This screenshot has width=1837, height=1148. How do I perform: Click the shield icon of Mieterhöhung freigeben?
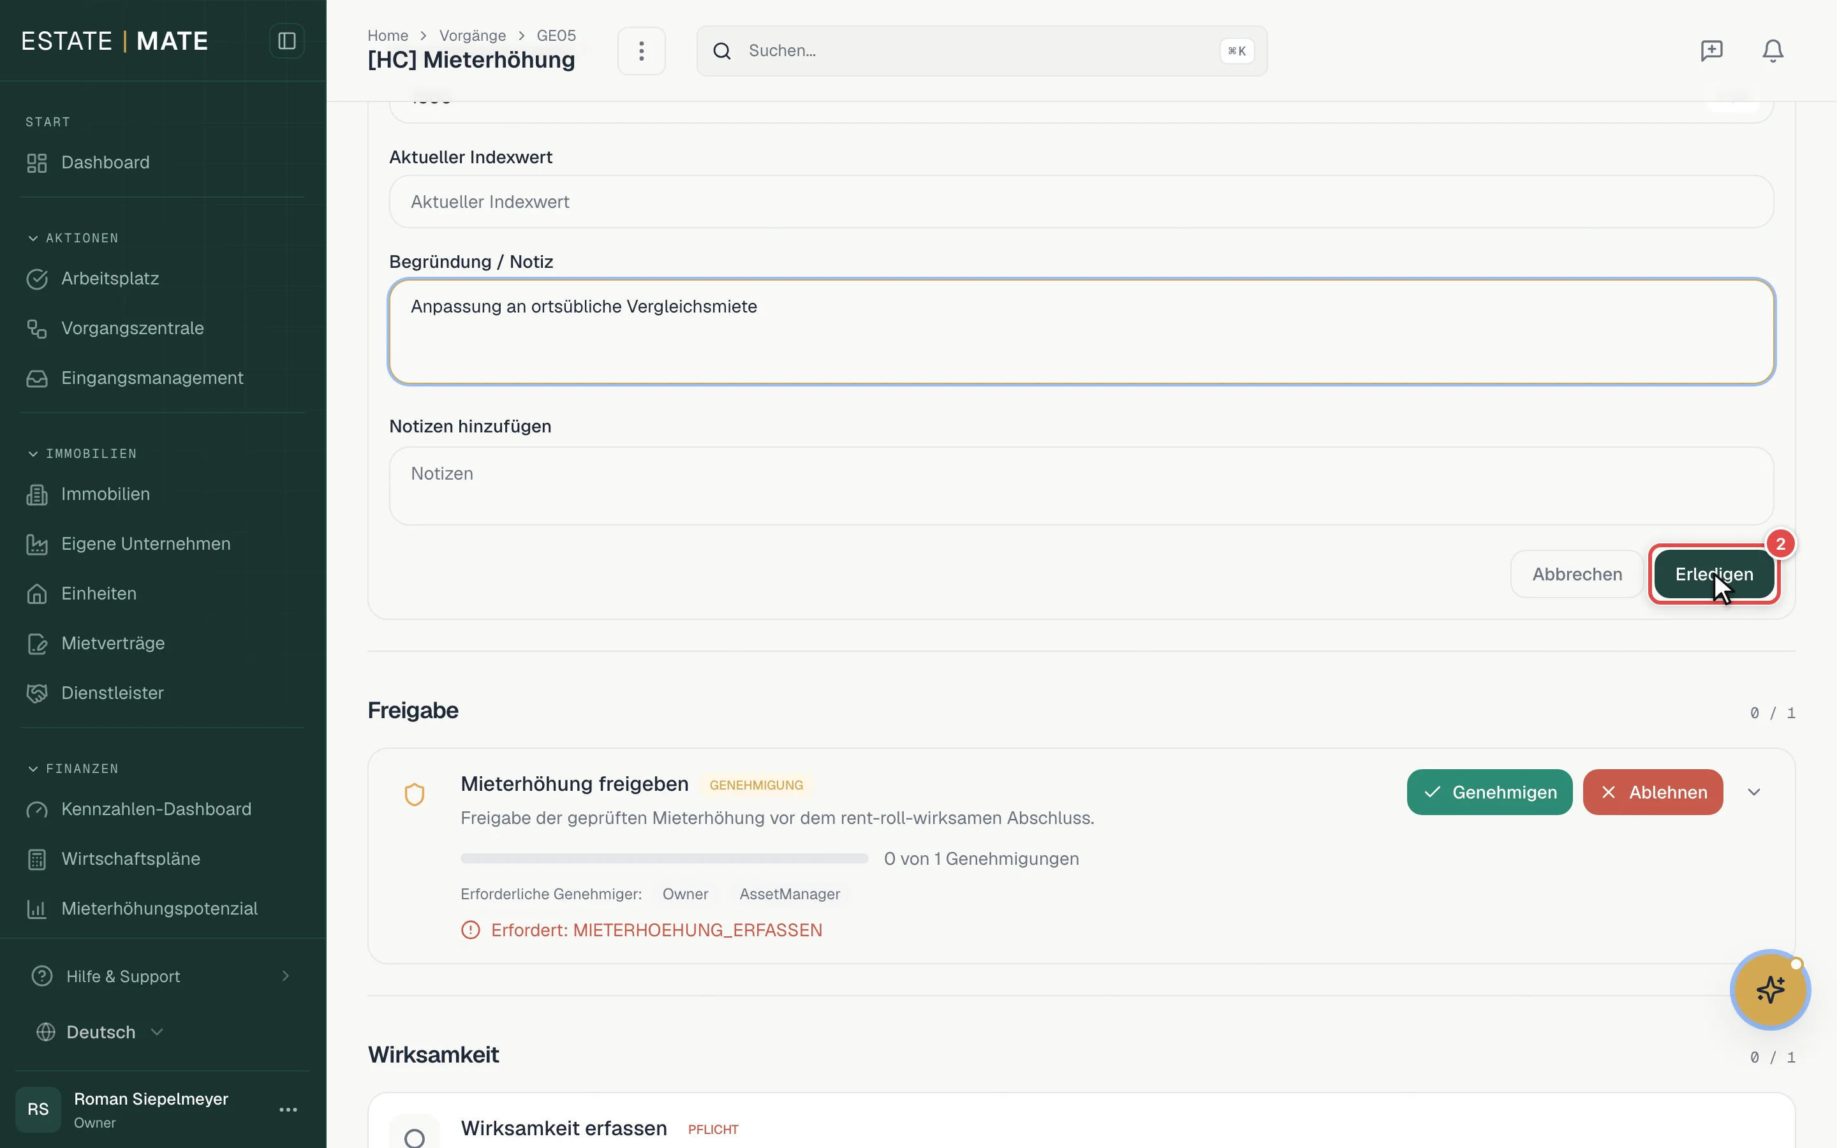(415, 794)
